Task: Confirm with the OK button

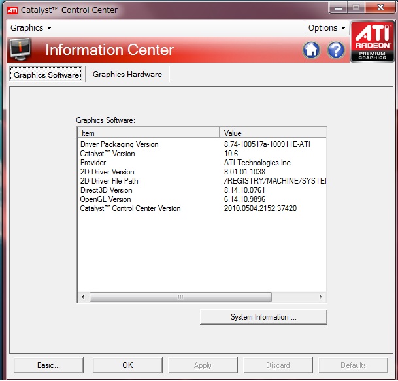Action: pyautogui.click(x=127, y=365)
